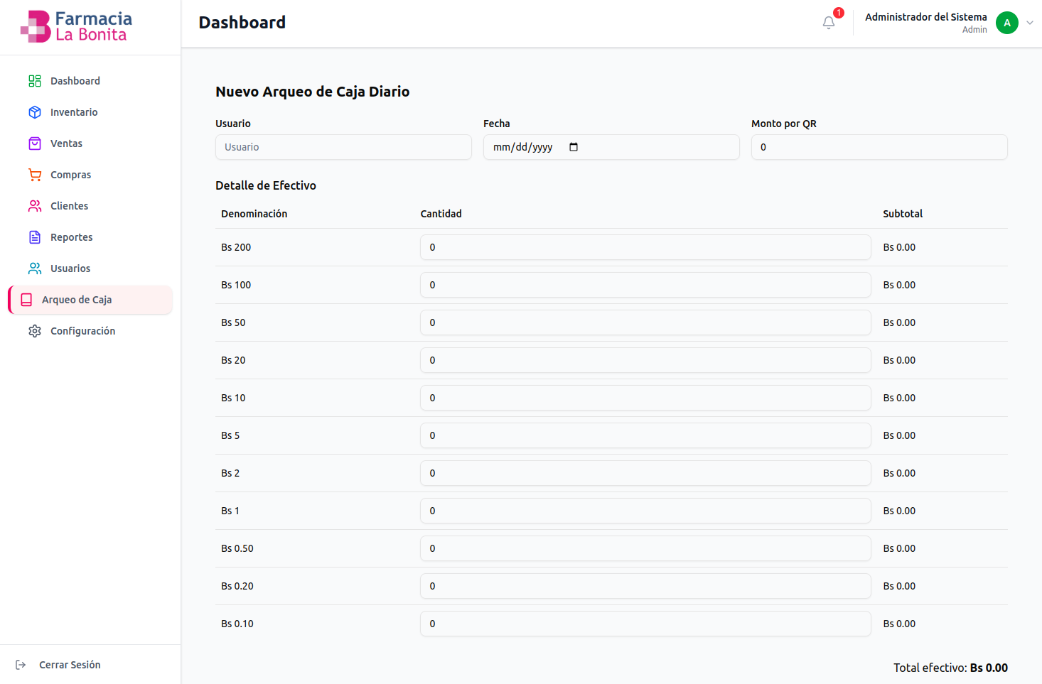
Task: Click the Bs 200 quantity input
Action: pyautogui.click(x=645, y=247)
